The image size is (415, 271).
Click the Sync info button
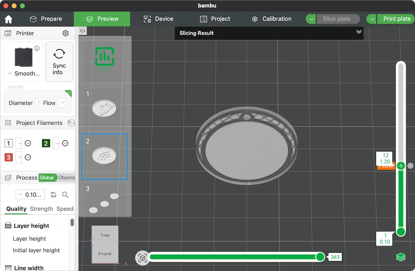point(59,62)
